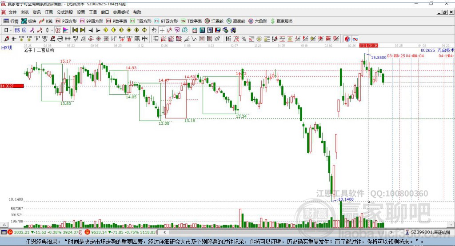The width and height of the screenshot is (455, 246).
Task: Click the Shenzhen index 9533.14 status entry
Action: coord(121,232)
